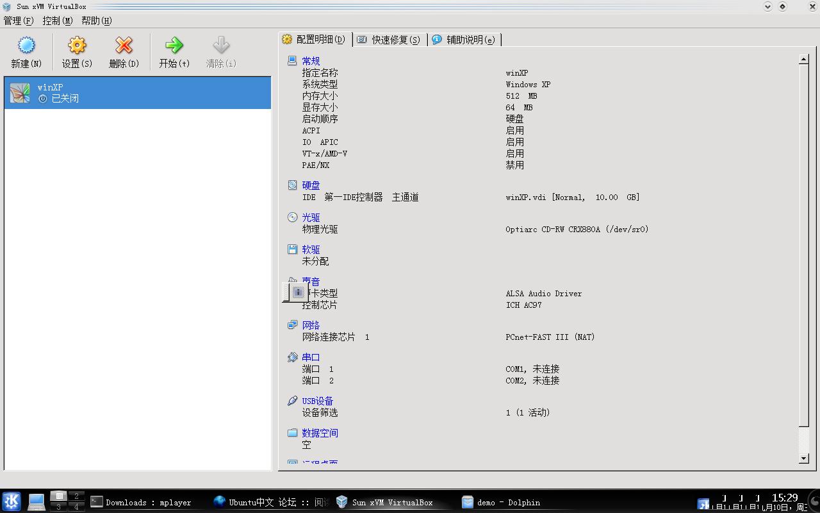Click the PCnet-FAST III (NAT) value
820x513 pixels.
(x=550, y=337)
